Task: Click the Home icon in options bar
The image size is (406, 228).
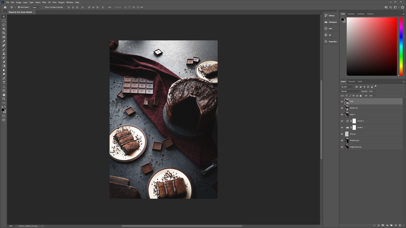Action: click(x=5, y=7)
